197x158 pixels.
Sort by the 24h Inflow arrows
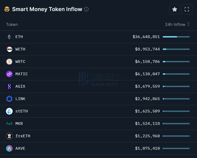(x=188, y=25)
